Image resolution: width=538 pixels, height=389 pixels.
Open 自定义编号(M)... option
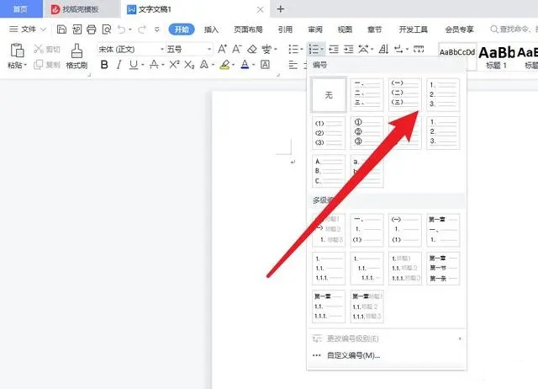[x=352, y=355]
